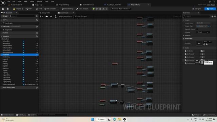The height and width of the screenshot is (122, 217).
Task: Open the My Blueprint panel settings gear
Action: coord(37,16)
